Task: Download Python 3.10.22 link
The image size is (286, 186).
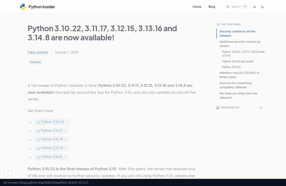Action: coord(52,122)
